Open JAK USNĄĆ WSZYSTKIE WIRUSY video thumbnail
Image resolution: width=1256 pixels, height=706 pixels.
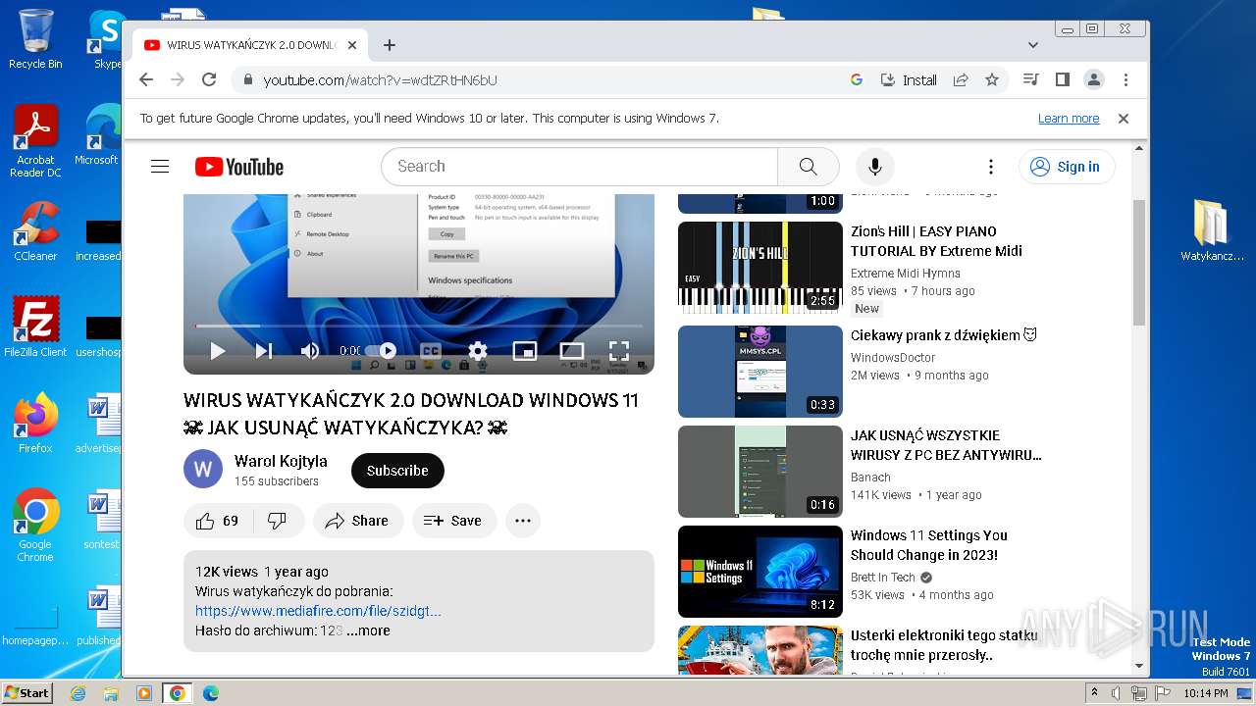pyautogui.click(x=760, y=472)
